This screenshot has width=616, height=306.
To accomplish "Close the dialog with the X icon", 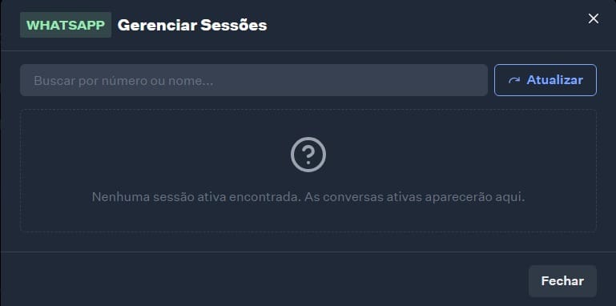I will (x=594, y=18).
